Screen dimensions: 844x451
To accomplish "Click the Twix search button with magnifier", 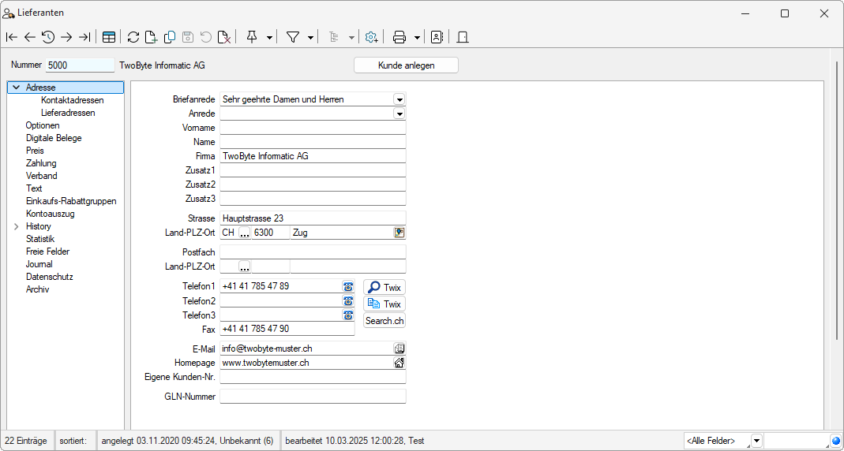I will 384,287.
